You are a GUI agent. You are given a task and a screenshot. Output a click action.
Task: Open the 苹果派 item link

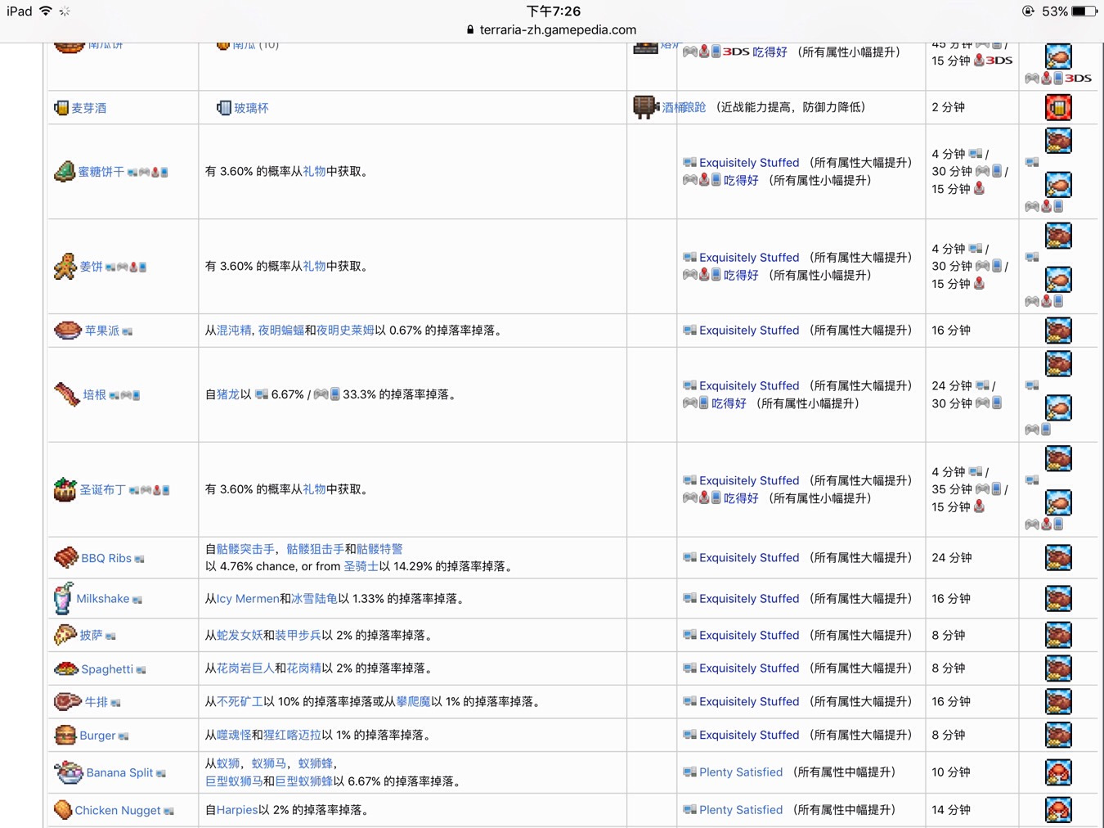[102, 331]
